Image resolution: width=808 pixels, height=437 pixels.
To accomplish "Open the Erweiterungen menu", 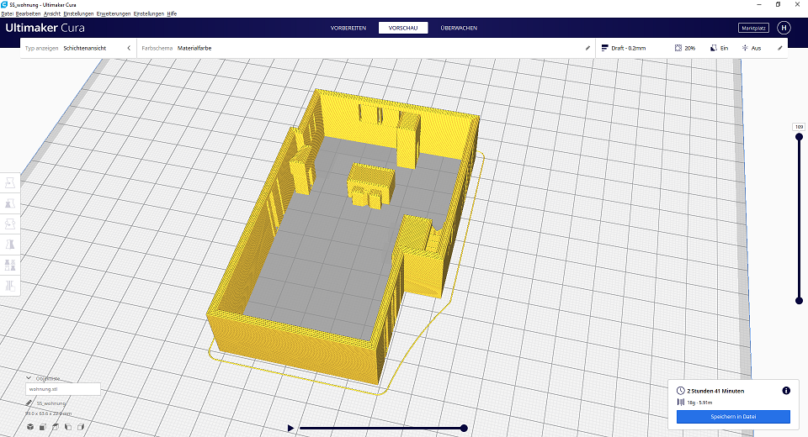I will (113, 13).
